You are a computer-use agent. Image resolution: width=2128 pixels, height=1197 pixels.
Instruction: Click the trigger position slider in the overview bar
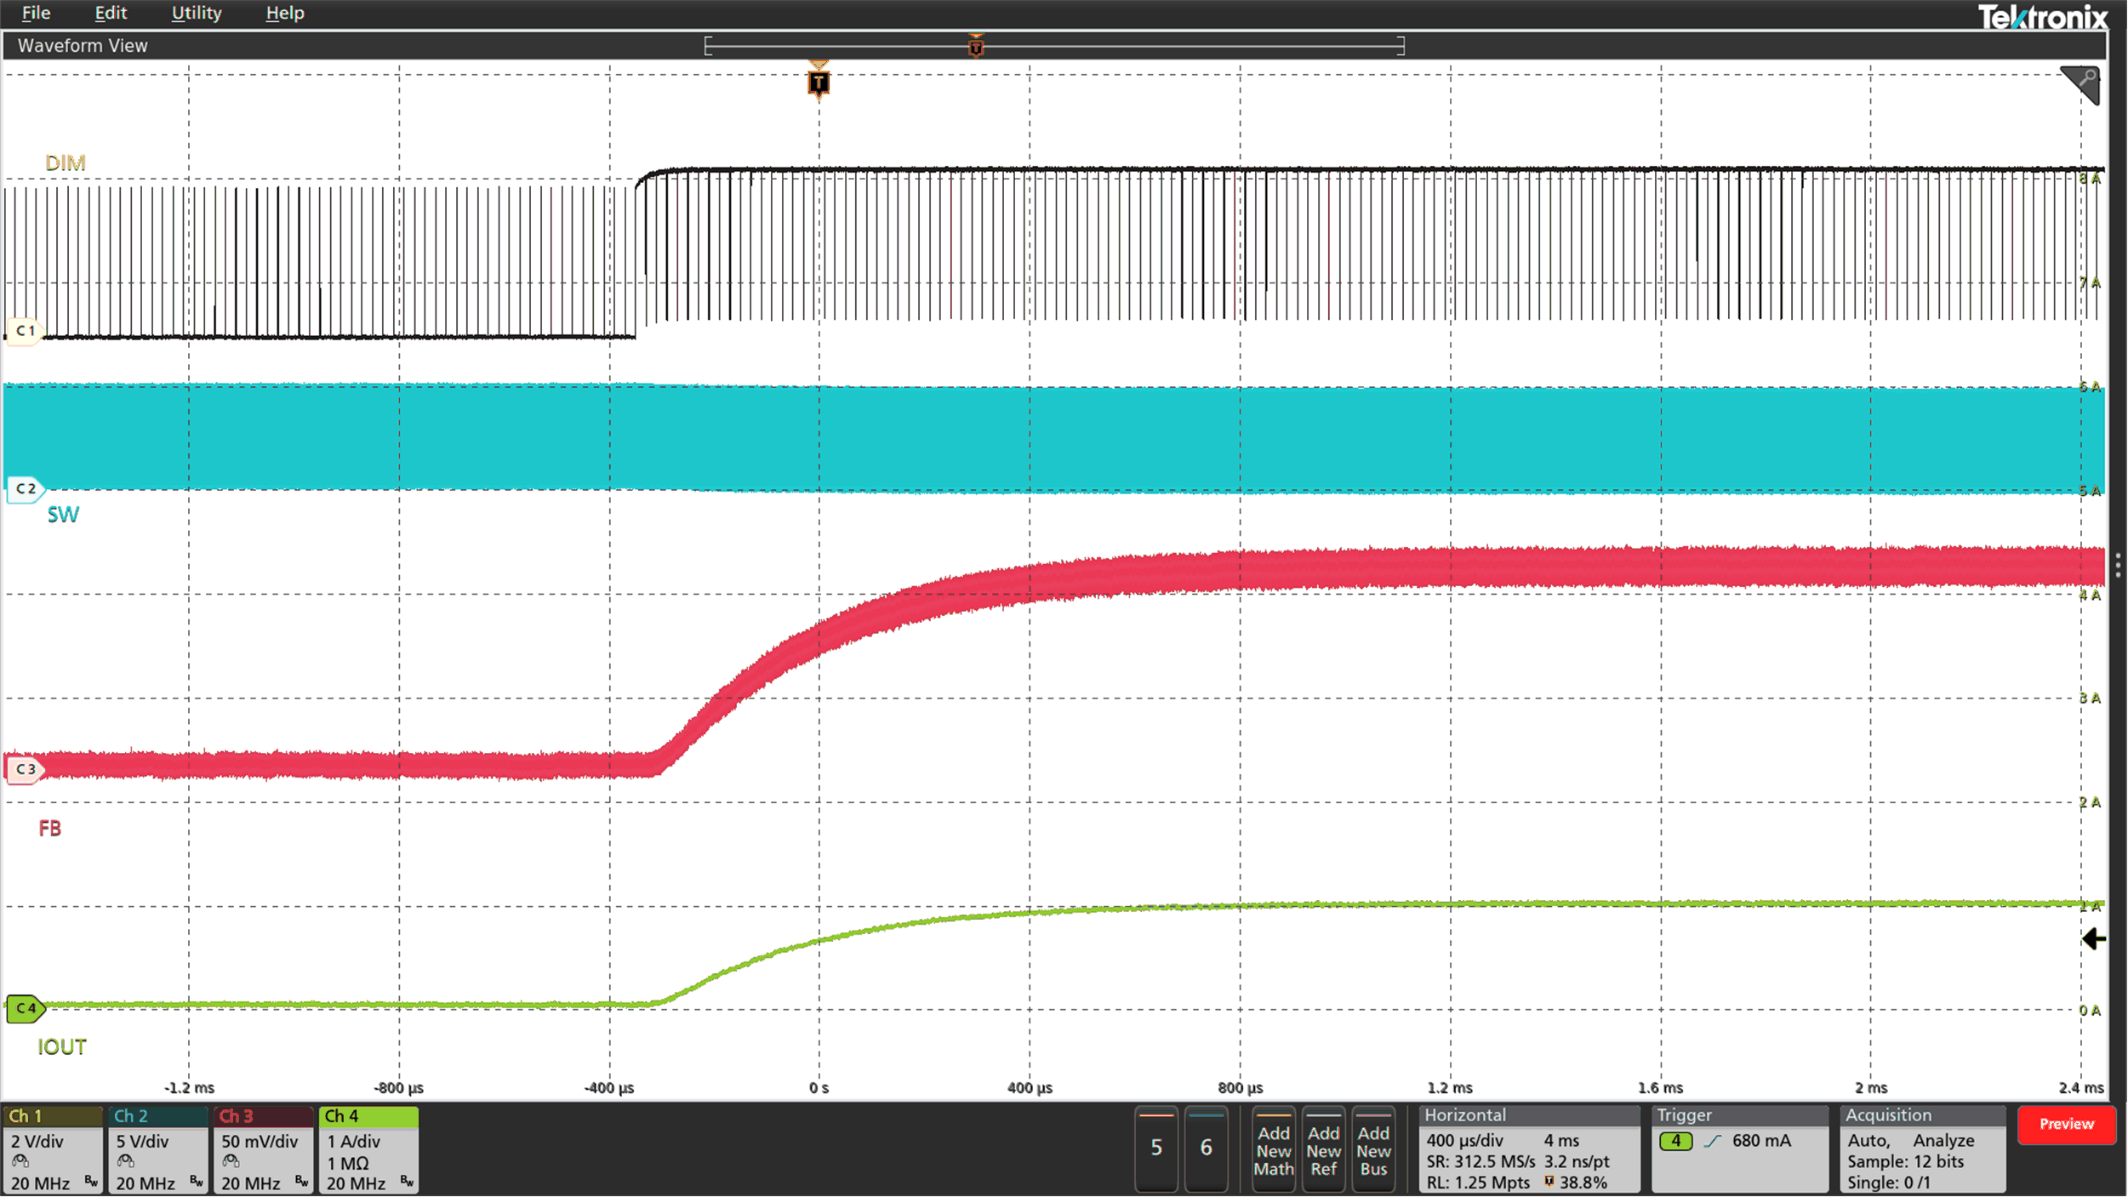click(975, 47)
